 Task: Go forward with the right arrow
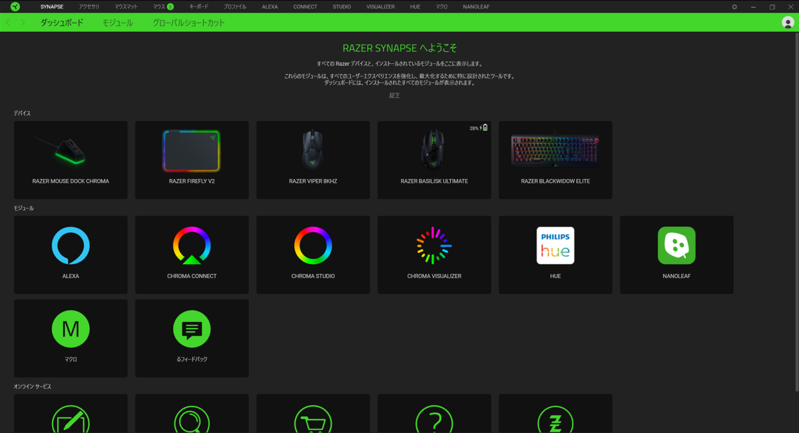[23, 23]
